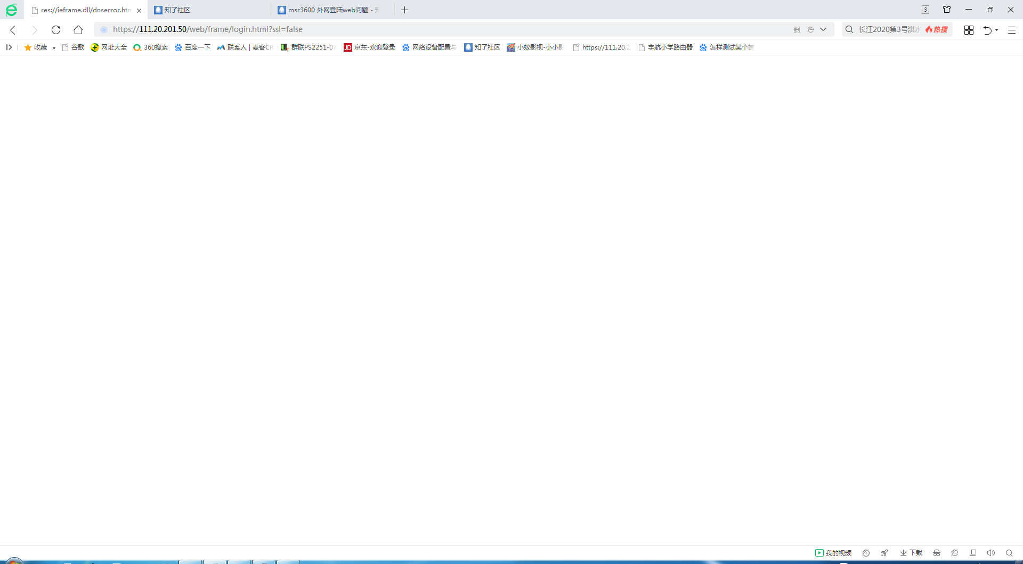This screenshot has width=1023, height=564.
Task: Open the browser main menu
Action: [1012, 30]
